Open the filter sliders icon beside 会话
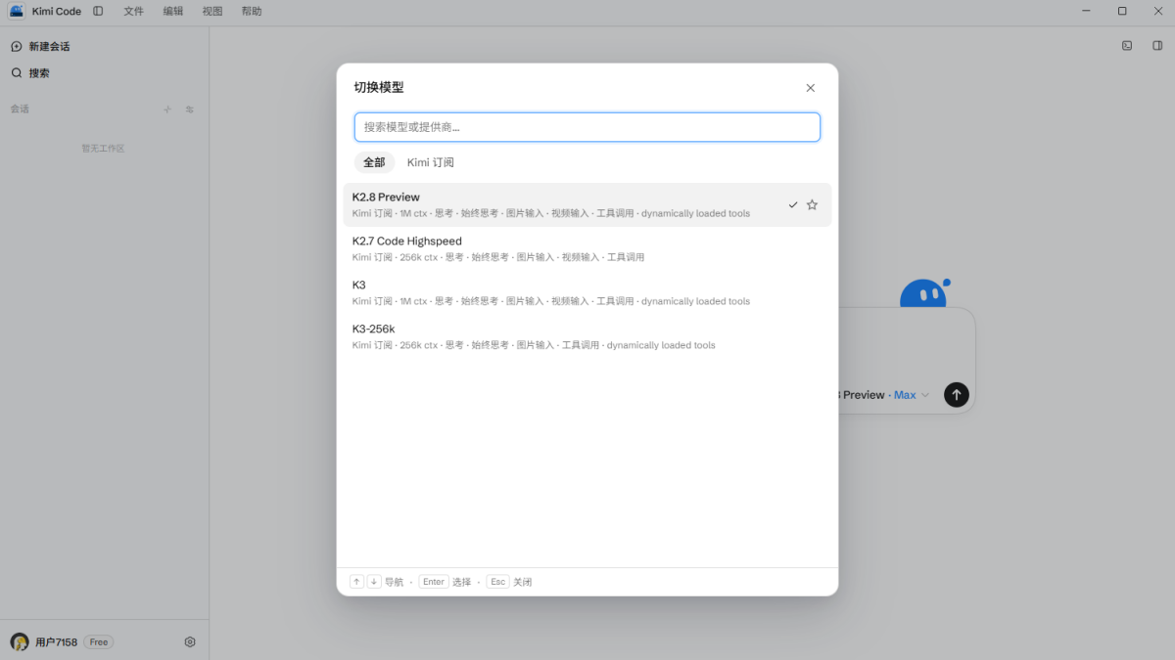Image resolution: width=1175 pixels, height=660 pixels. pyautogui.click(x=190, y=110)
